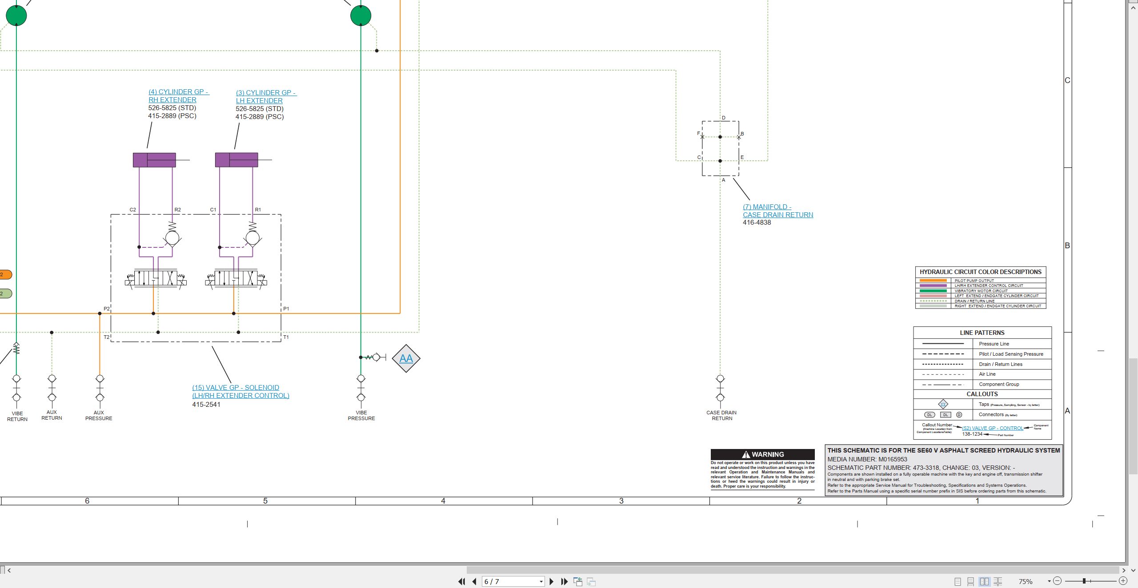The image size is (1138, 588).
Task: Open the (3) Cylinder GP - LH Extender link
Action: tap(266, 97)
